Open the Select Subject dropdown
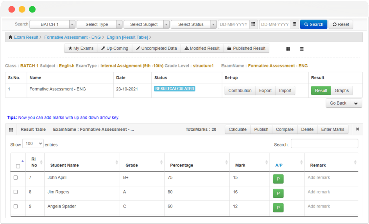The width and height of the screenshot is (369, 224). coord(146,24)
